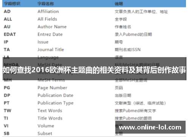
Task: Select the 'EDAT' field tag
Action: (x=10, y=34)
